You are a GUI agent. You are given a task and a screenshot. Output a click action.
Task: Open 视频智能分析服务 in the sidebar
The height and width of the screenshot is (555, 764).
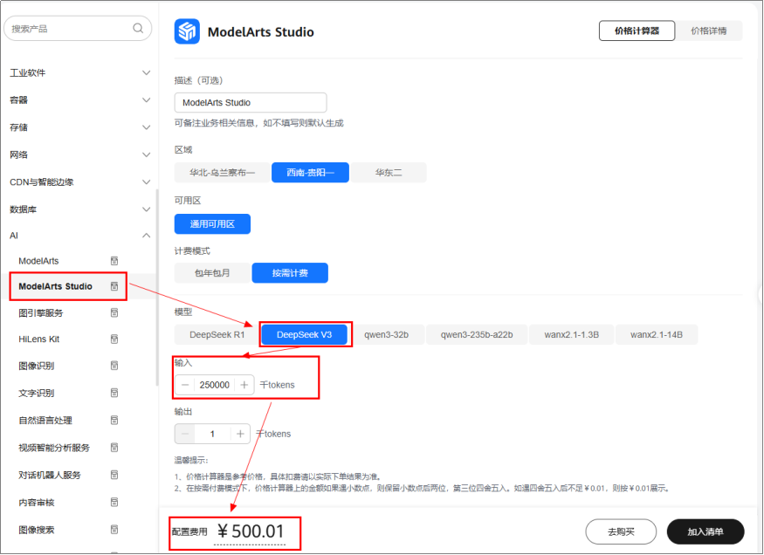[54, 448]
